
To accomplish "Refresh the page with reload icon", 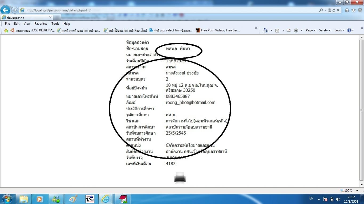I will 334,10.
